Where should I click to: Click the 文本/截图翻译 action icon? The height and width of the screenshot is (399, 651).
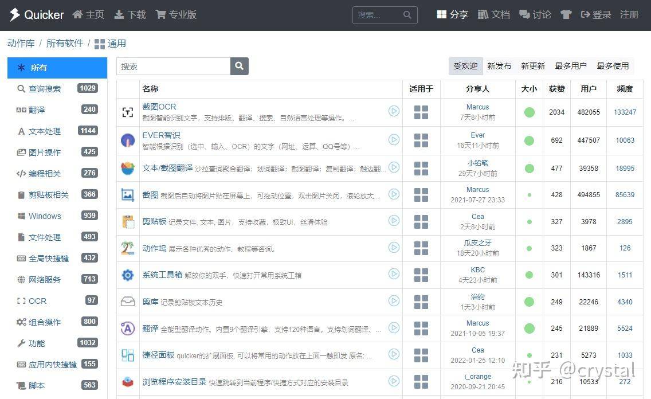pyautogui.click(x=128, y=168)
